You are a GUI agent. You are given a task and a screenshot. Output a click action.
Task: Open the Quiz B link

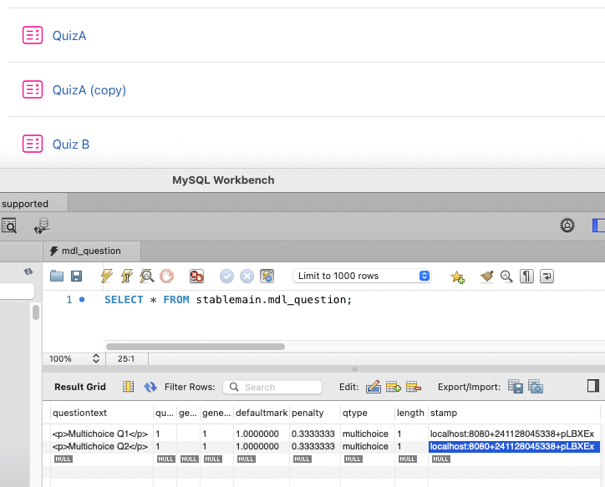click(71, 145)
